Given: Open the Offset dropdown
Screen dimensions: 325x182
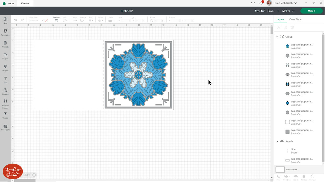Looking at the screenshot, I should pyautogui.click(x=100, y=21).
